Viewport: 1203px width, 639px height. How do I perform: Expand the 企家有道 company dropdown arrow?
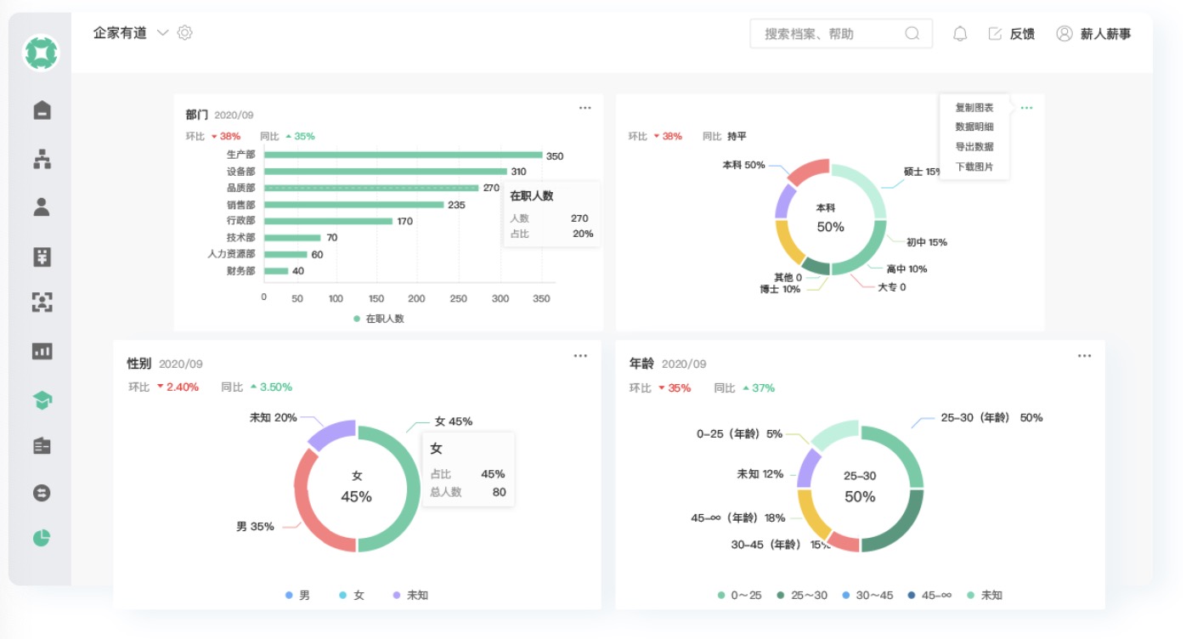tap(163, 33)
